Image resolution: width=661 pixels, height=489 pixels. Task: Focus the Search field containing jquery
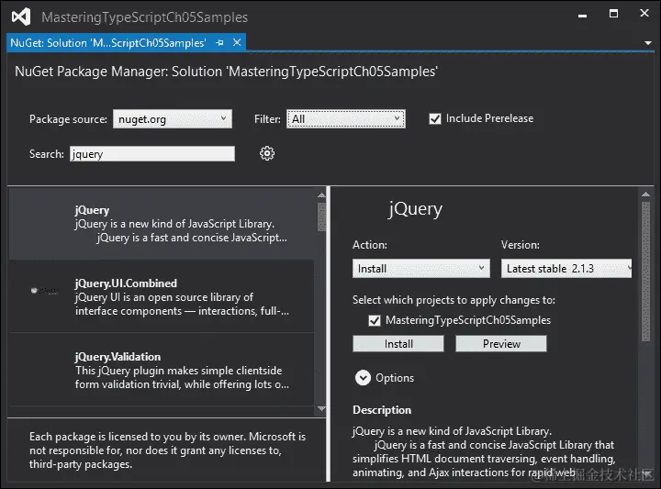tap(152, 154)
